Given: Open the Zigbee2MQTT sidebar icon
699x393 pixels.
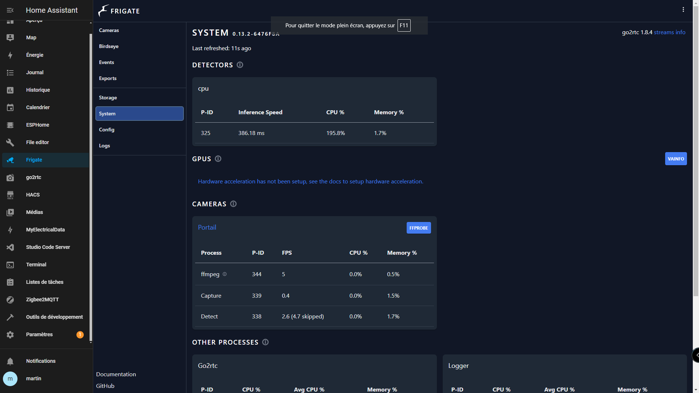Looking at the screenshot, I should [x=10, y=299].
